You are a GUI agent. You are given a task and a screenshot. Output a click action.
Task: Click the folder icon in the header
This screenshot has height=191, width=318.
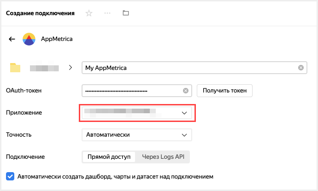[x=126, y=13]
